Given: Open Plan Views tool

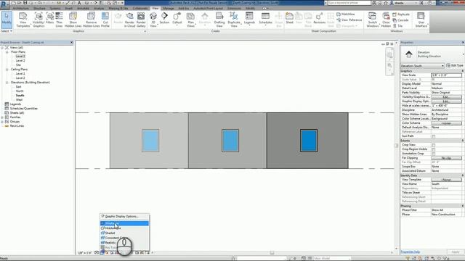Looking at the screenshot, I should (190, 20).
